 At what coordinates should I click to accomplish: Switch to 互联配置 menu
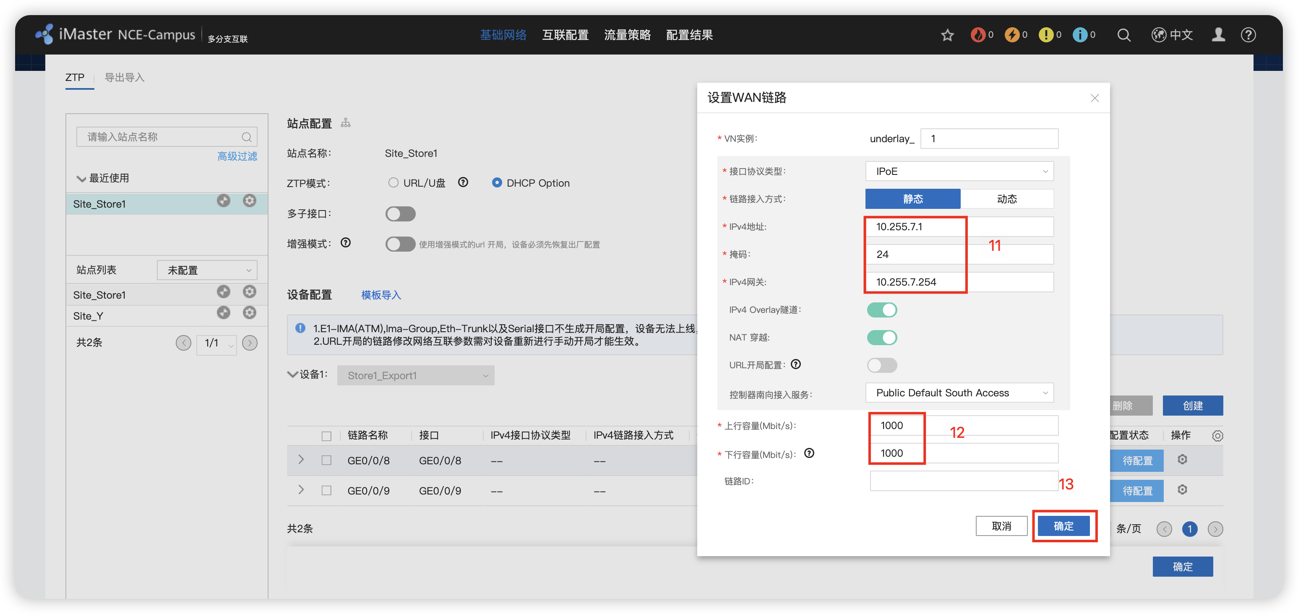(565, 35)
